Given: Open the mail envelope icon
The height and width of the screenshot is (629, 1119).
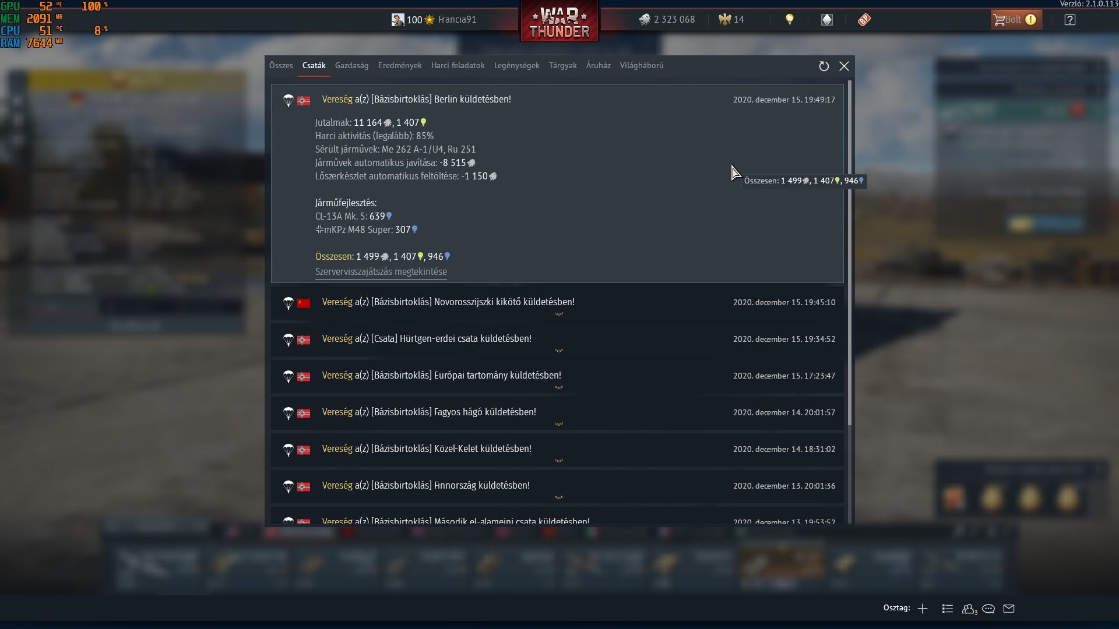Looking at the screenshot, I should click(1009, 609).
